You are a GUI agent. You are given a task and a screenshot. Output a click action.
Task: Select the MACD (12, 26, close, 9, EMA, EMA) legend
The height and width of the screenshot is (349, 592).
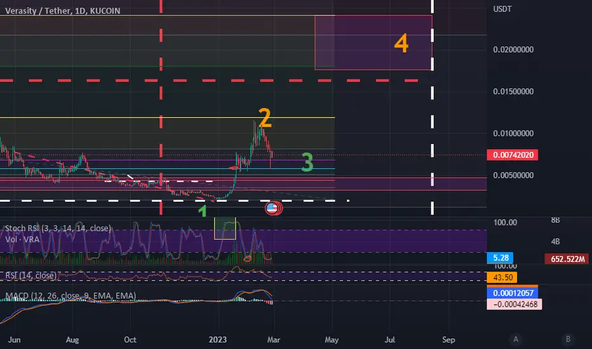(x=71, y=296)
